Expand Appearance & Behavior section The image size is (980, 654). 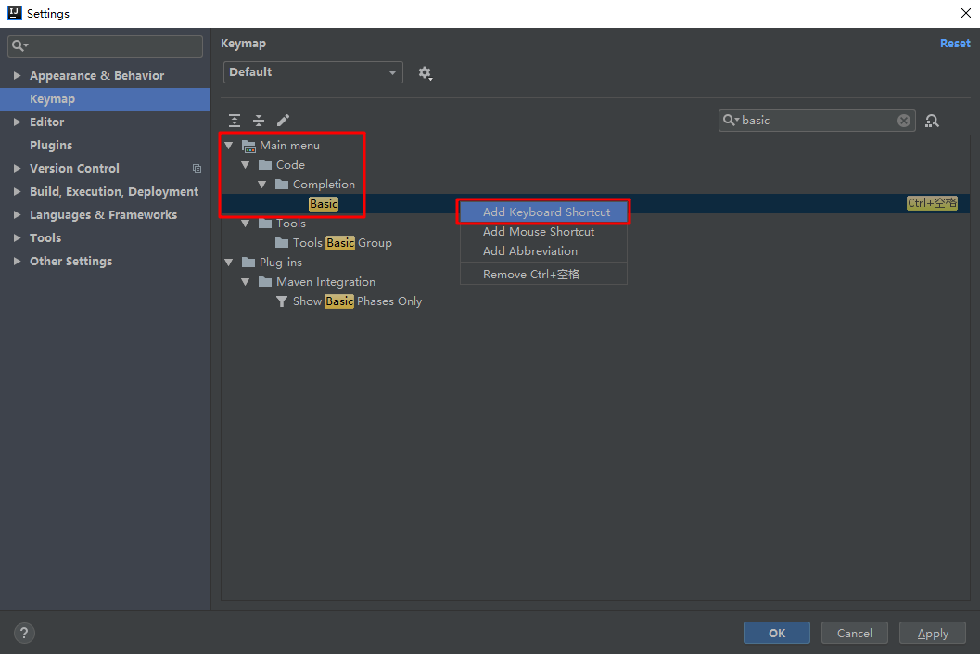[17, 76]
